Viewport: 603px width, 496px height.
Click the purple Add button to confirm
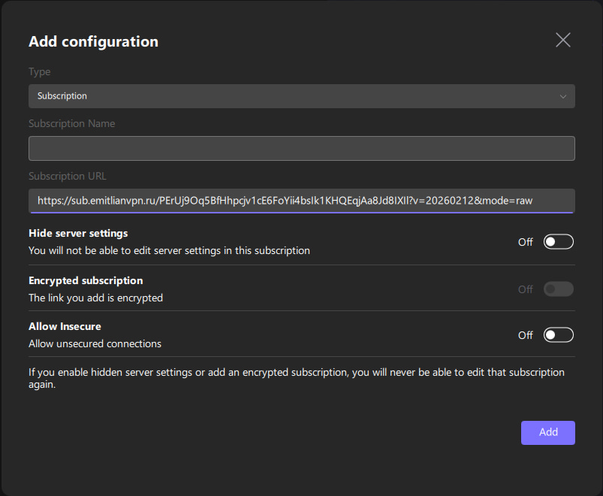(547, 432)
